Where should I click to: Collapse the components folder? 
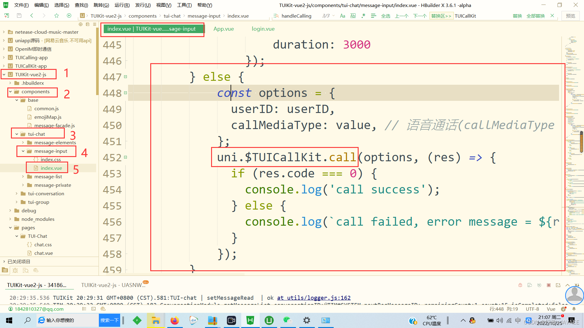[10, 91]
